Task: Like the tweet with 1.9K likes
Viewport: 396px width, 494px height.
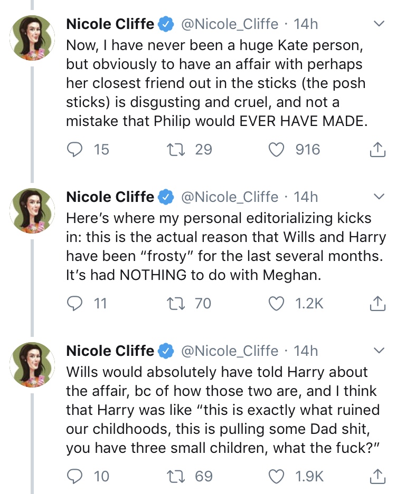Action: tap(277, 477)
